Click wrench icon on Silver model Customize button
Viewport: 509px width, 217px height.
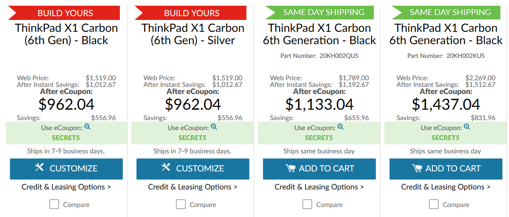(x=166, y=167)
